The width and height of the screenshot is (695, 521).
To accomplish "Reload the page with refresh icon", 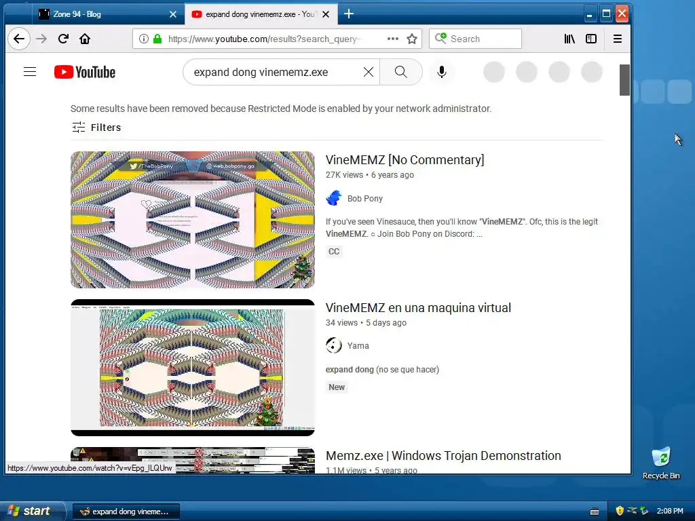I will (63, 39).
